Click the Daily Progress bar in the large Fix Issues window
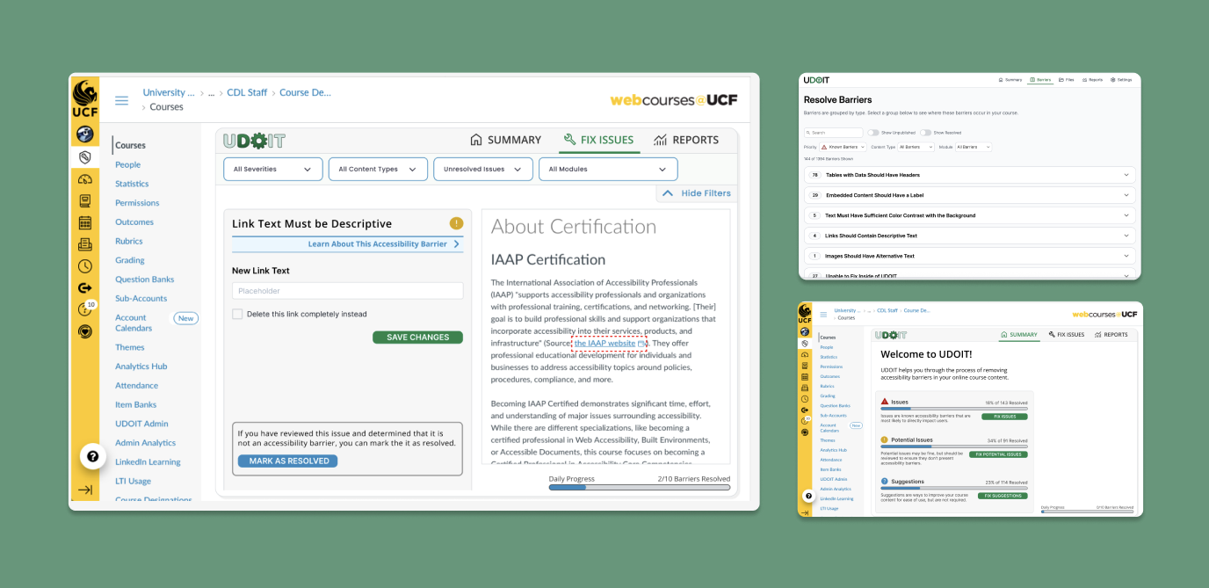Screen dimensions: 1209x588 [x=640, y=487]
